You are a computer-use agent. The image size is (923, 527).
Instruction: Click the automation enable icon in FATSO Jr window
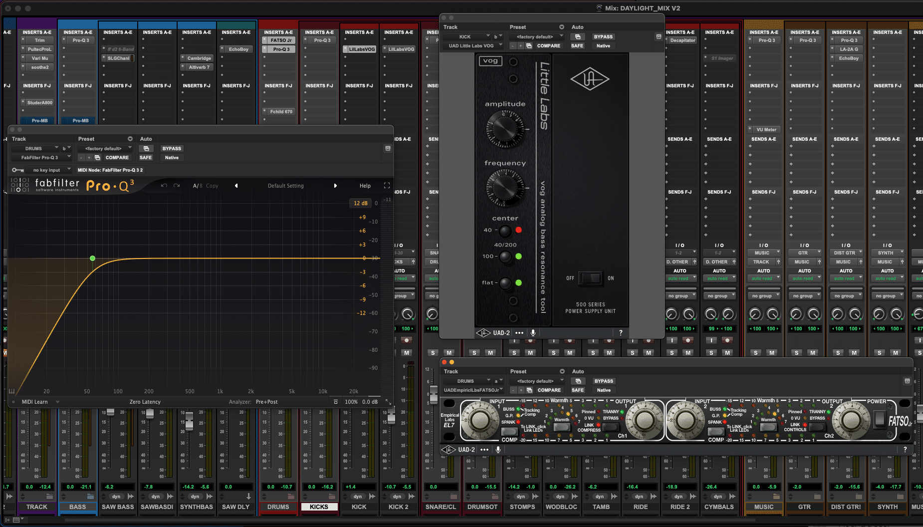[x=578, y=381]
